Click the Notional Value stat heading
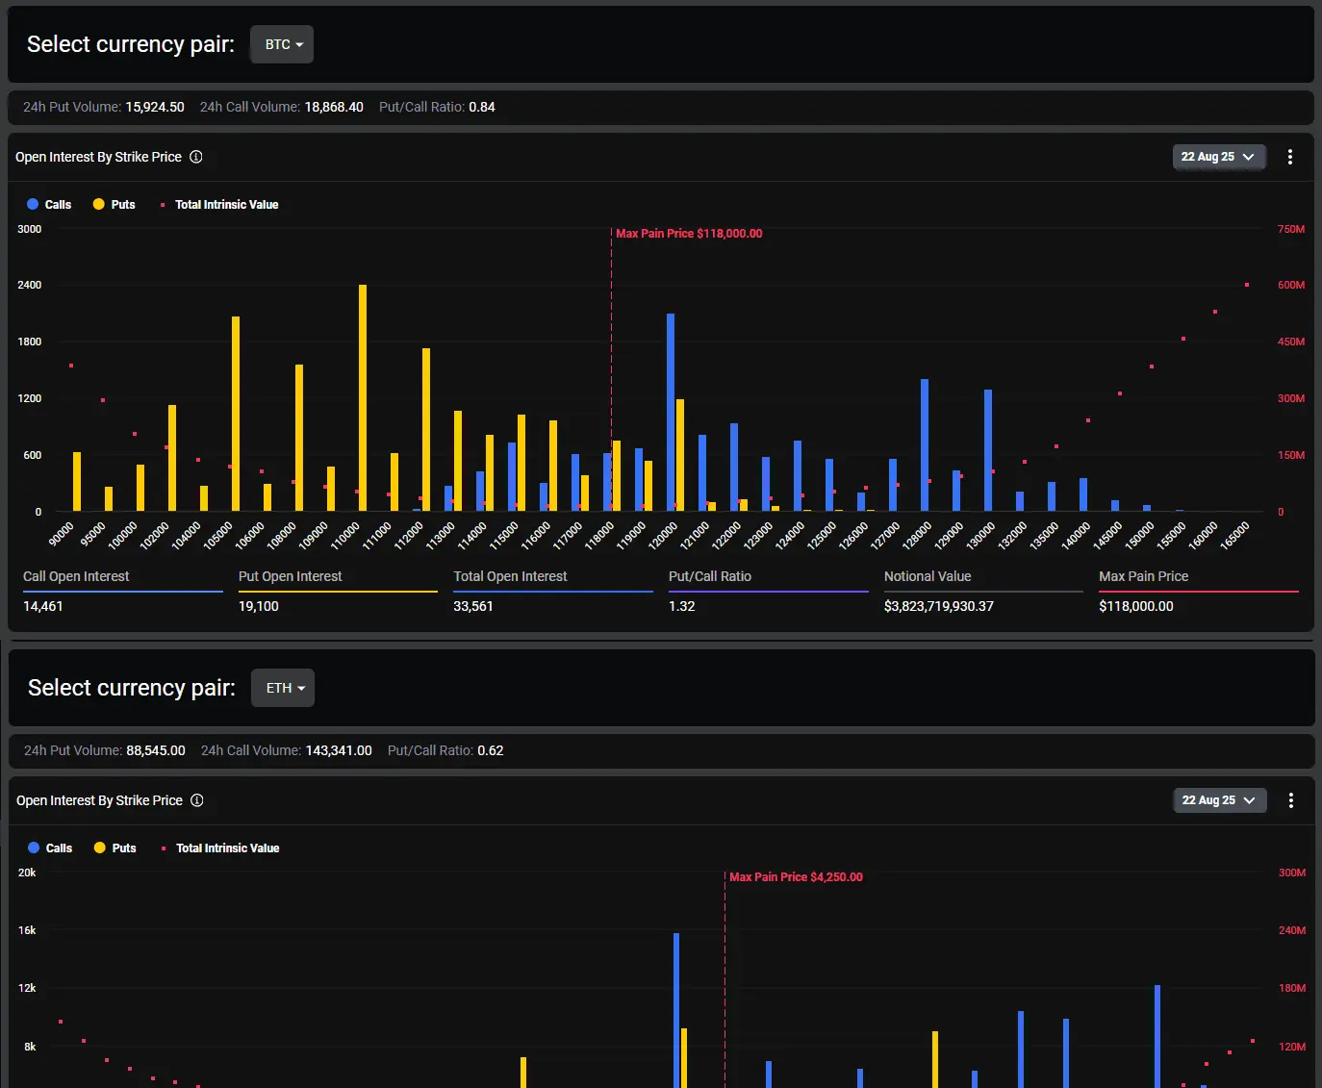The image size is (1322, 1088). (928, 576)
